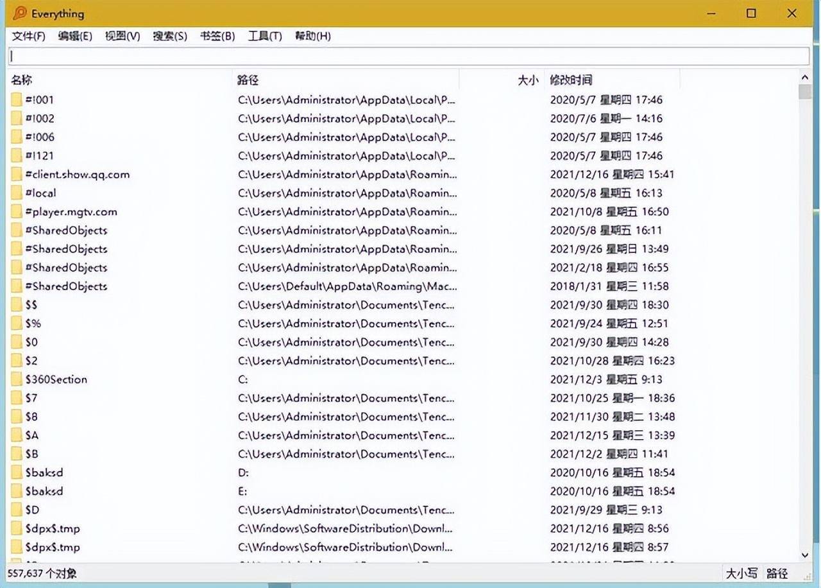Click the search input field
Image resolution: width=821 pixels, height=588 pixels.
(x=408, y=56)
